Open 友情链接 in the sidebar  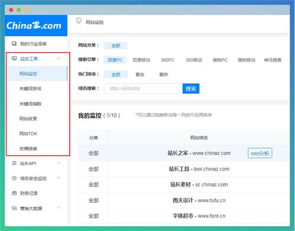point(28,148)
